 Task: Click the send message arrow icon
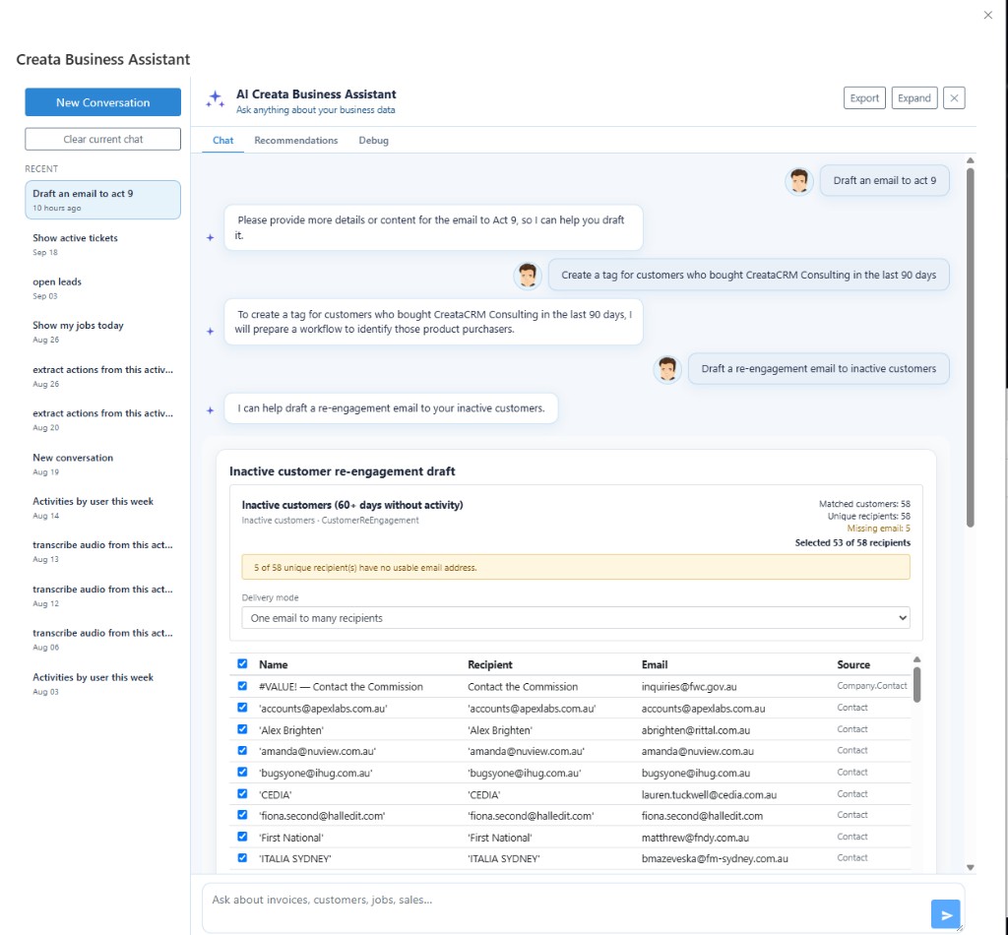coord(945,914)
